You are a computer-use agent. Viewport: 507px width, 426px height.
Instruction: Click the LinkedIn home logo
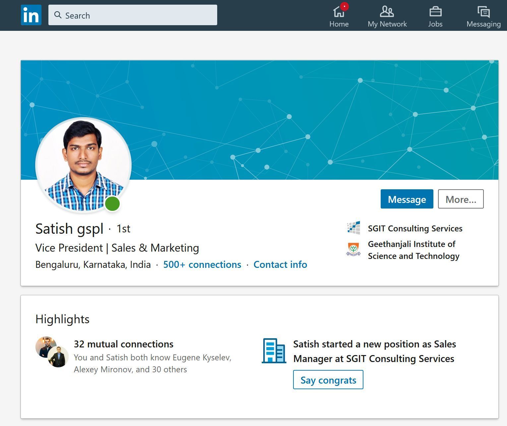31,15
